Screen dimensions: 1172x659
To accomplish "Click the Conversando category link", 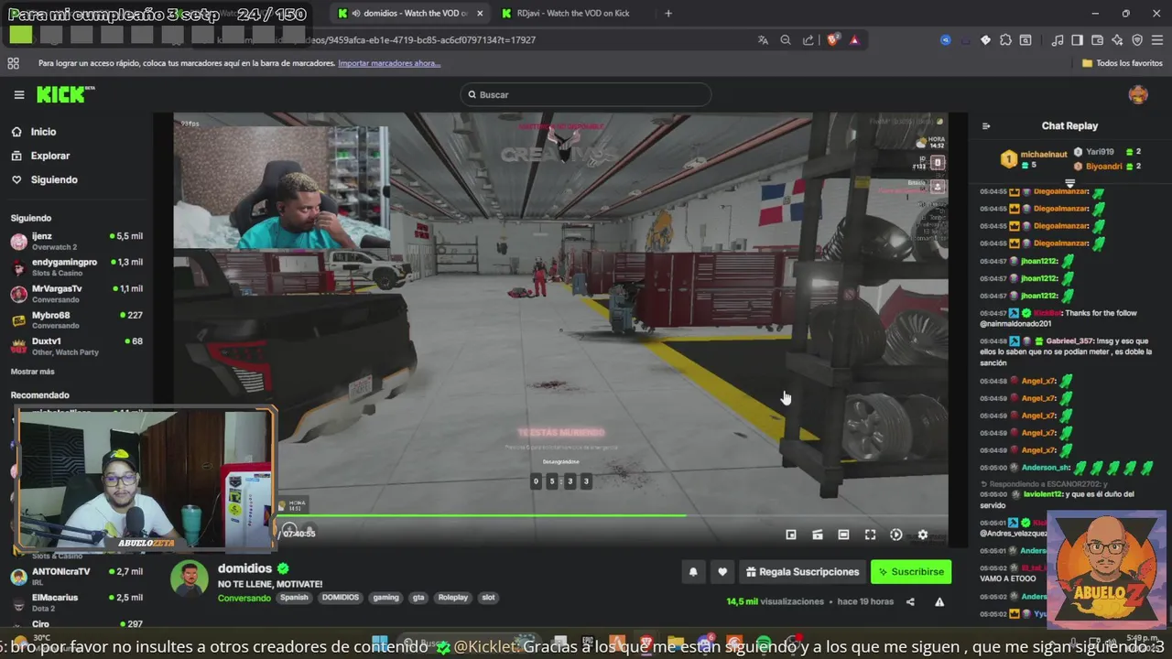I will (x=244, y=598).
